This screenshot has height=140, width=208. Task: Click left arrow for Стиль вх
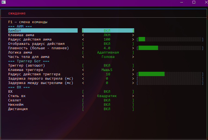click(x=83, y=96)
